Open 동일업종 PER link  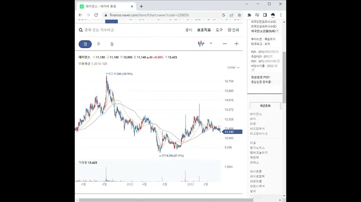[x=260, y=77]
